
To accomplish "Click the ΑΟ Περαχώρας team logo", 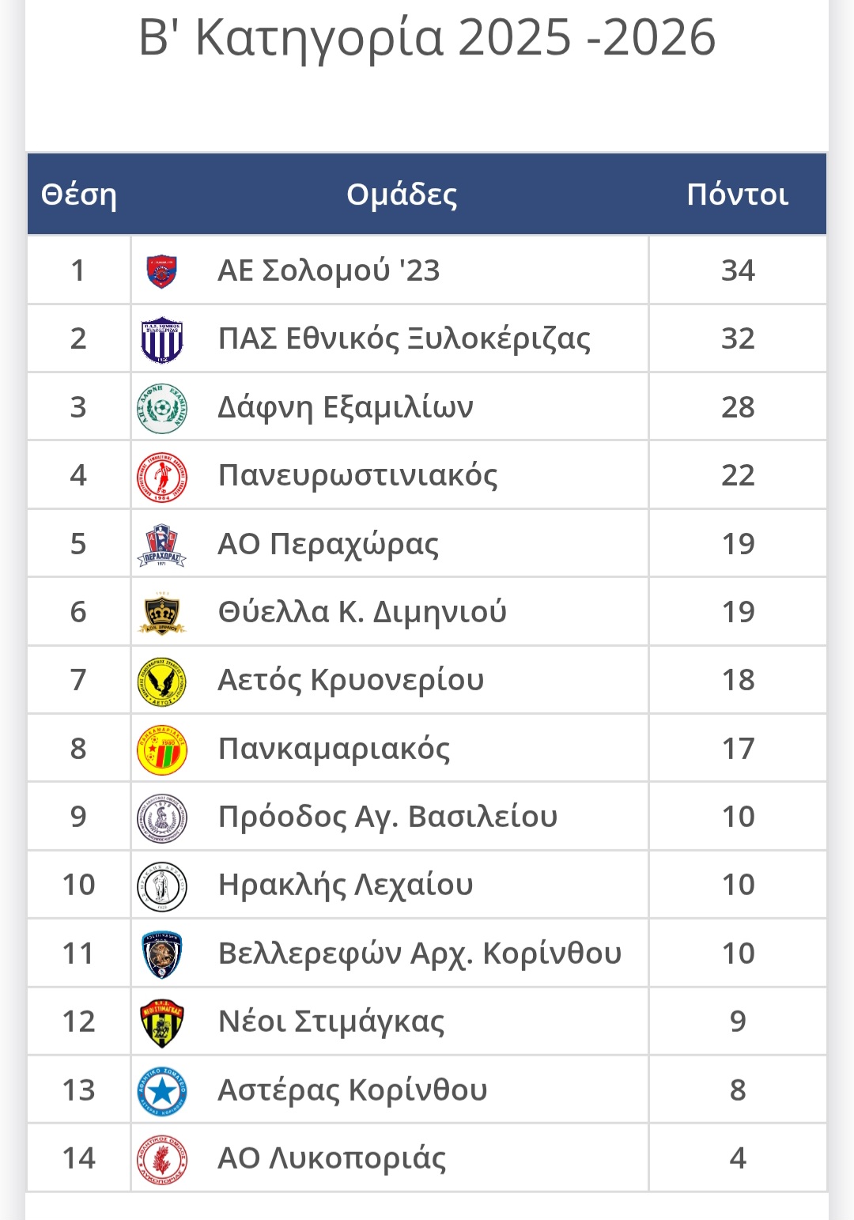I will tap(162, 545).
